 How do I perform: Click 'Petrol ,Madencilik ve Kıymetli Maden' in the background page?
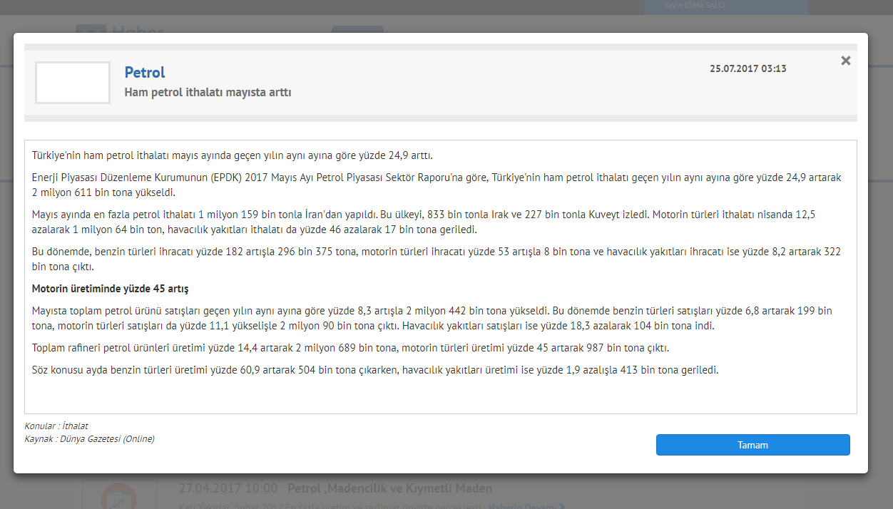(x=389, y=488)
